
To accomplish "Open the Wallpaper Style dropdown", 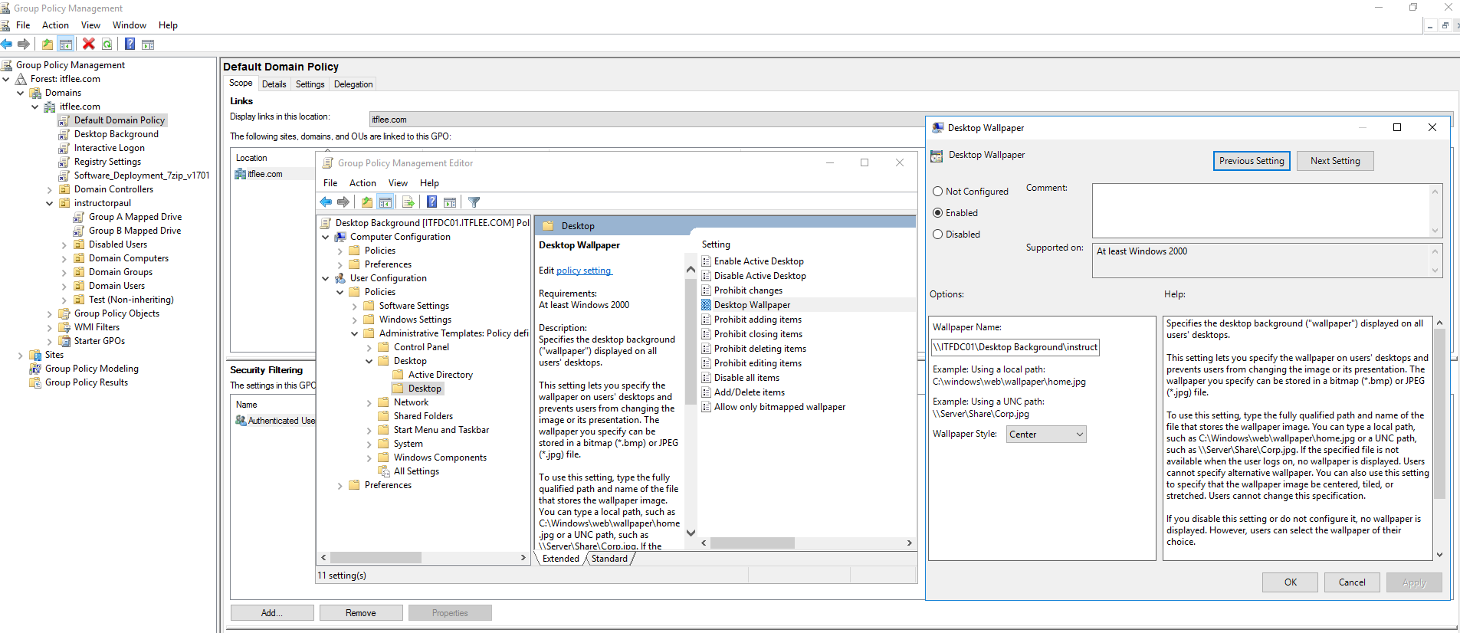I will click(x=1046, y=435).
